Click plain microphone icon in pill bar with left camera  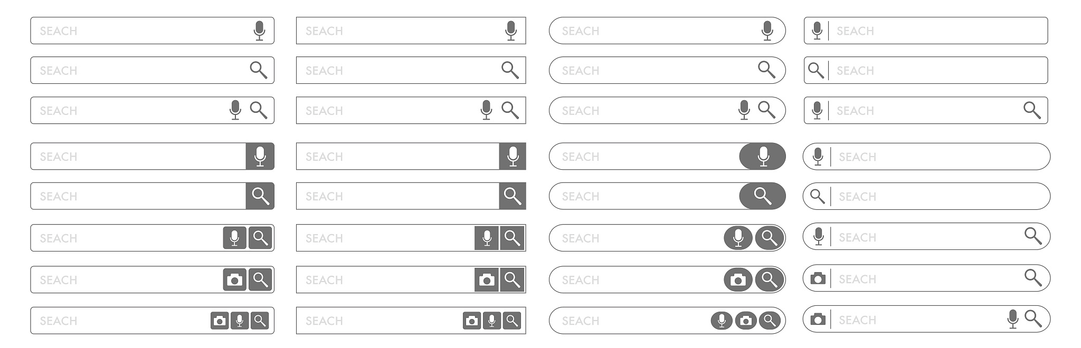point(1012,319)
